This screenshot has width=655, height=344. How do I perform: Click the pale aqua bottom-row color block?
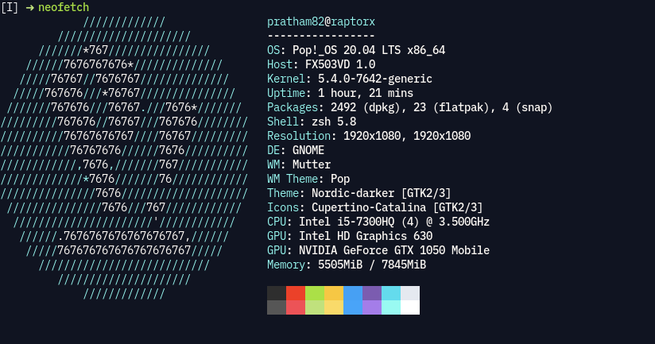[391, 307]
